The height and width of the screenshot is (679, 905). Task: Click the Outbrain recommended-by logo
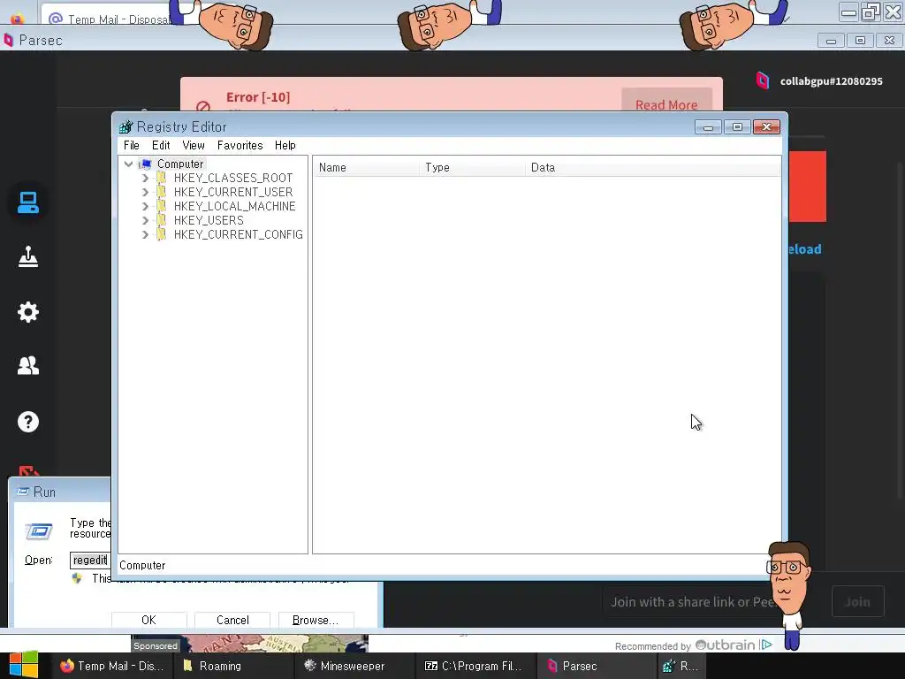[725, 645]
